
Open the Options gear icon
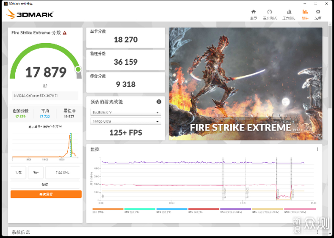(x=318, y=14)
